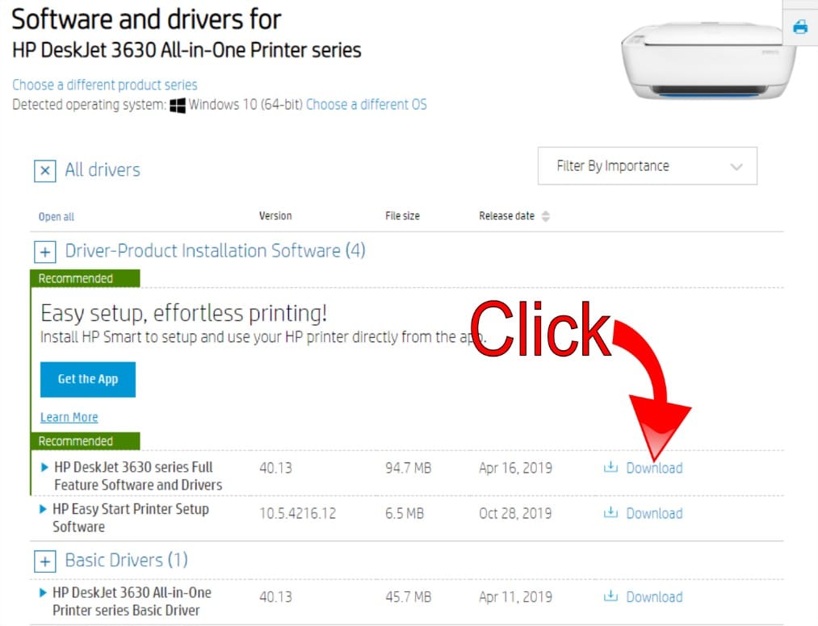Click the HP DeskJet printer image
The image size is (818, 626).
pyautogui.click(x=707, y=60)
